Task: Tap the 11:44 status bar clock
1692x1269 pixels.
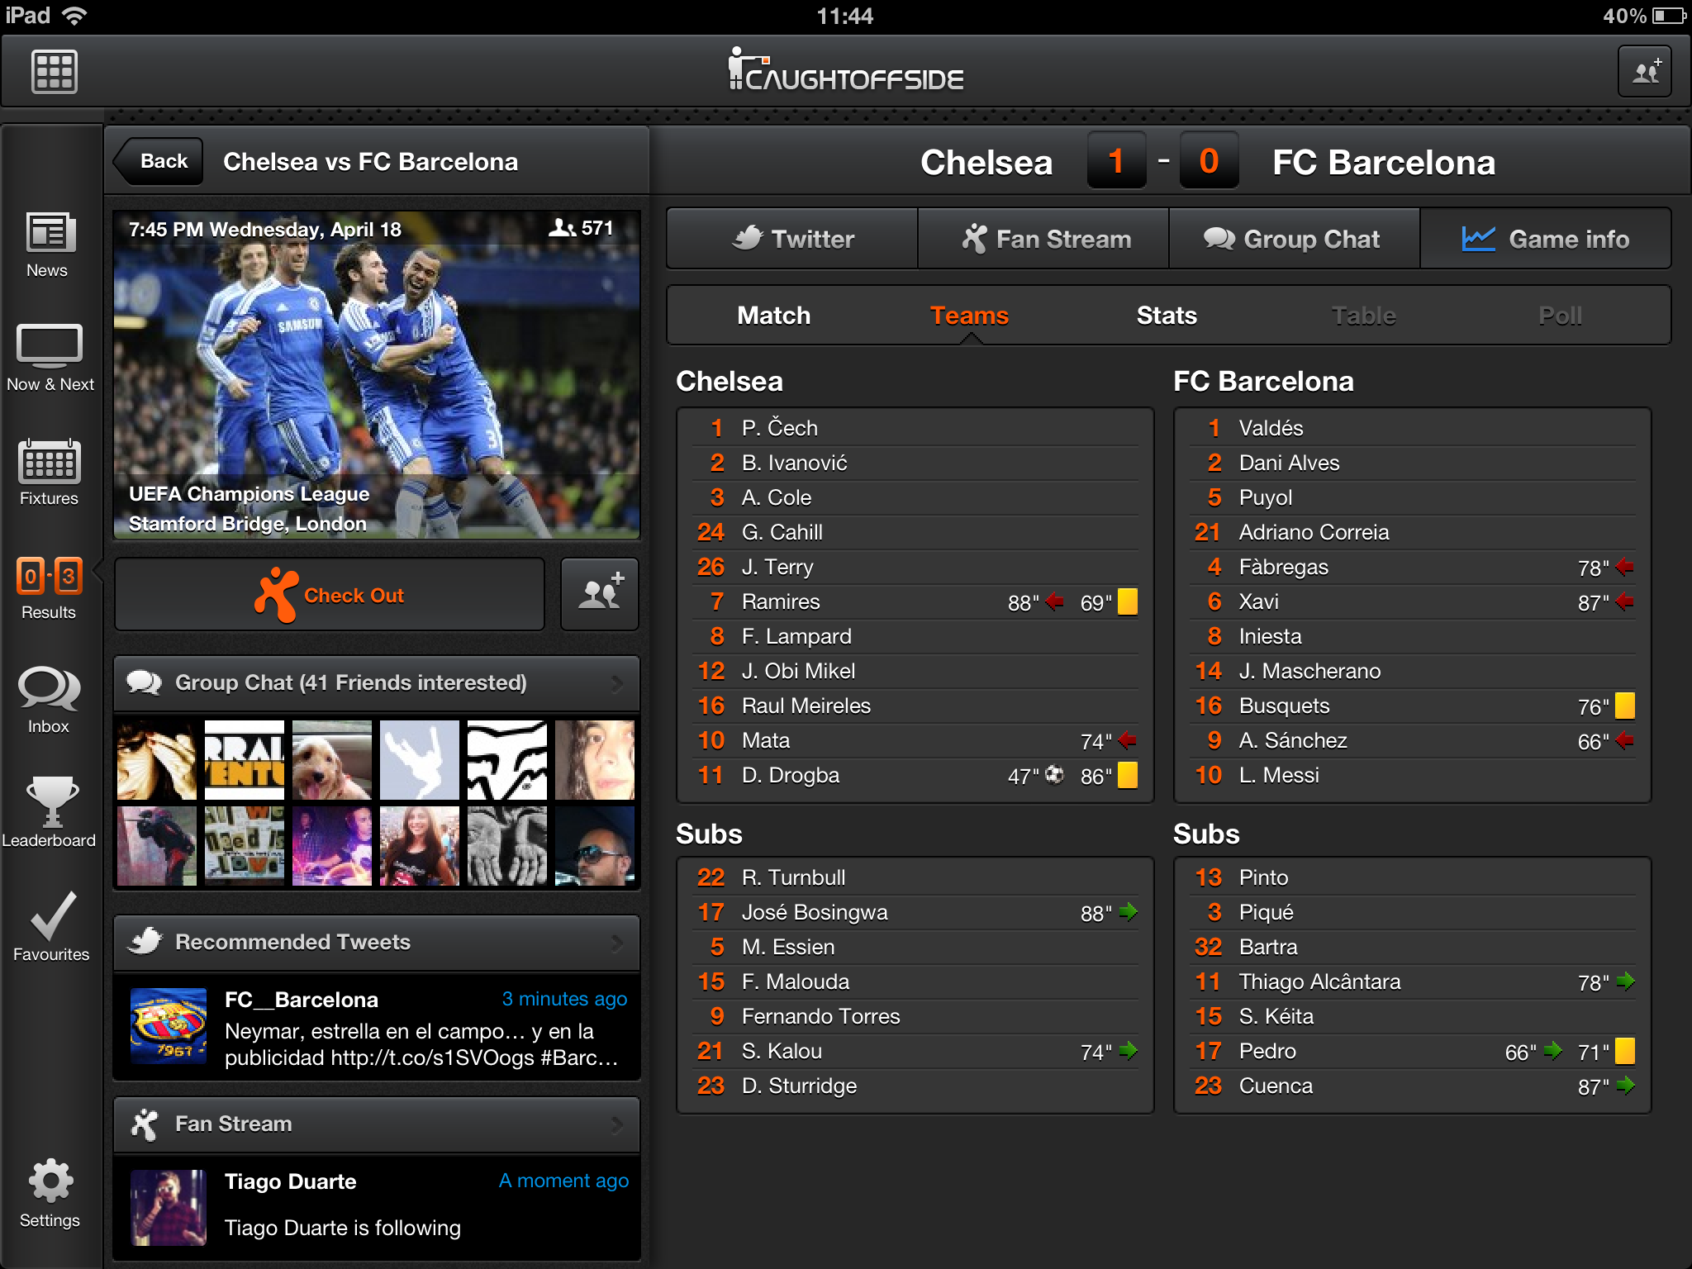Action: click(x=844, y=16)
